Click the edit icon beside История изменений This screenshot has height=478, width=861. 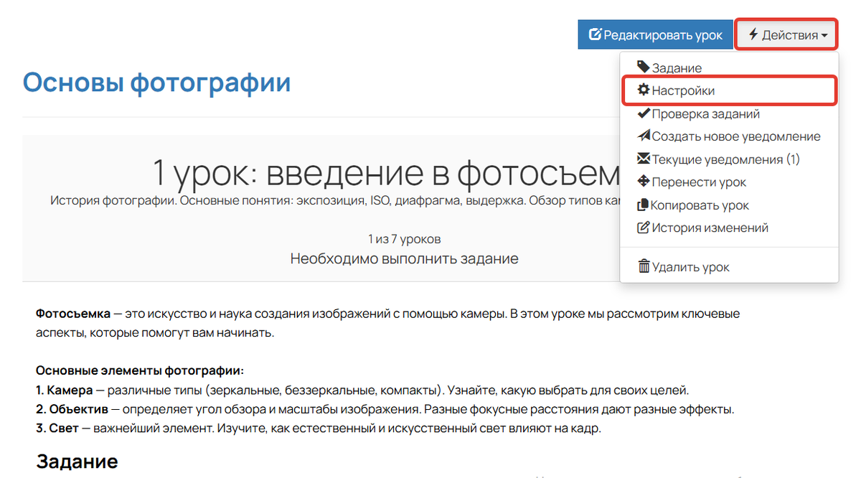pyautogui.click(x=644, y=228)
